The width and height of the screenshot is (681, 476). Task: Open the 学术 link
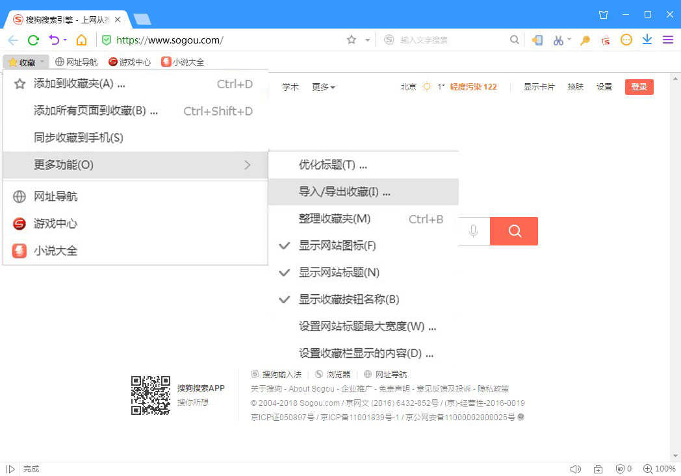[x=290, y=87]
